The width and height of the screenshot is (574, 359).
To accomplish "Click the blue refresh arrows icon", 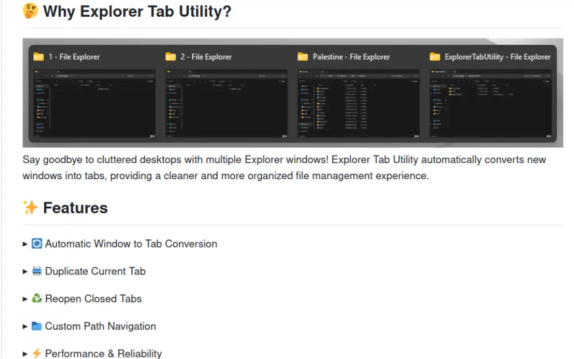I will [x=37, y=244].
